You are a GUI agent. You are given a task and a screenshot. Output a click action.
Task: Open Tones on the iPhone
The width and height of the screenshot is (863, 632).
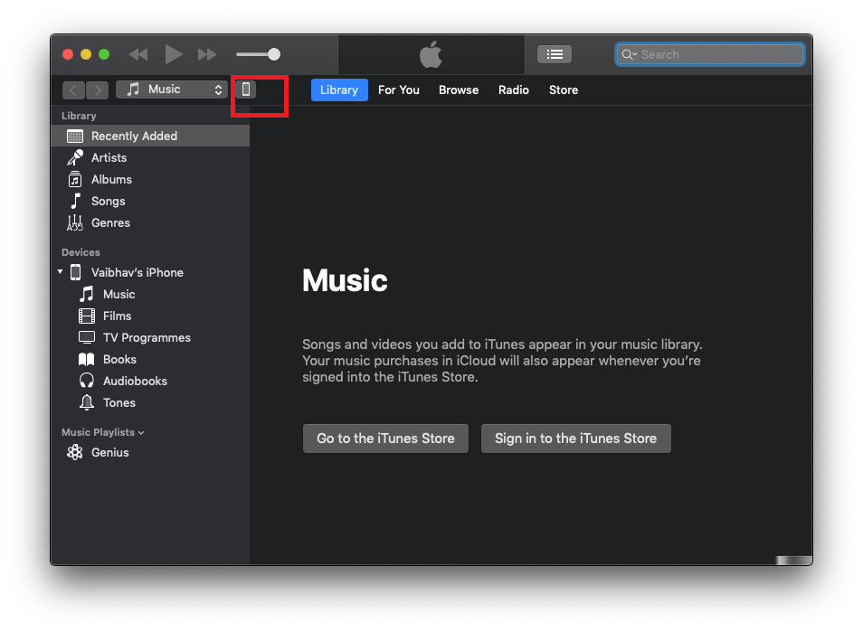(119, 402)
